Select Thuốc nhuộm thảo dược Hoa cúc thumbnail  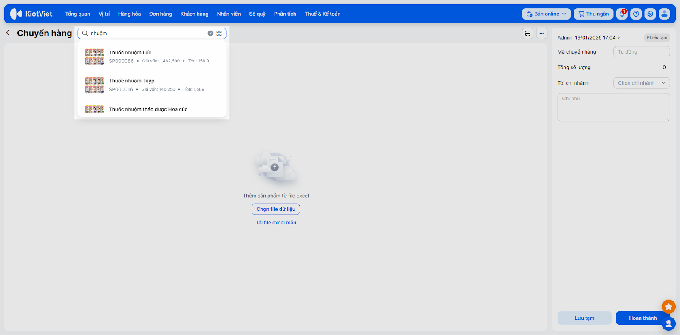coord(94,110)
